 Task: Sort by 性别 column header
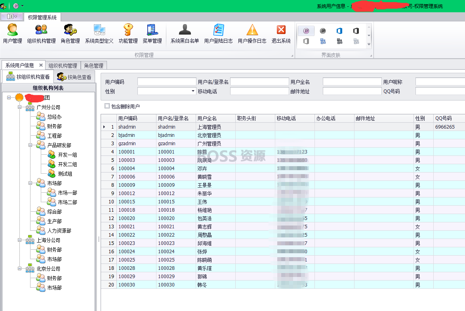pos(423,118)
